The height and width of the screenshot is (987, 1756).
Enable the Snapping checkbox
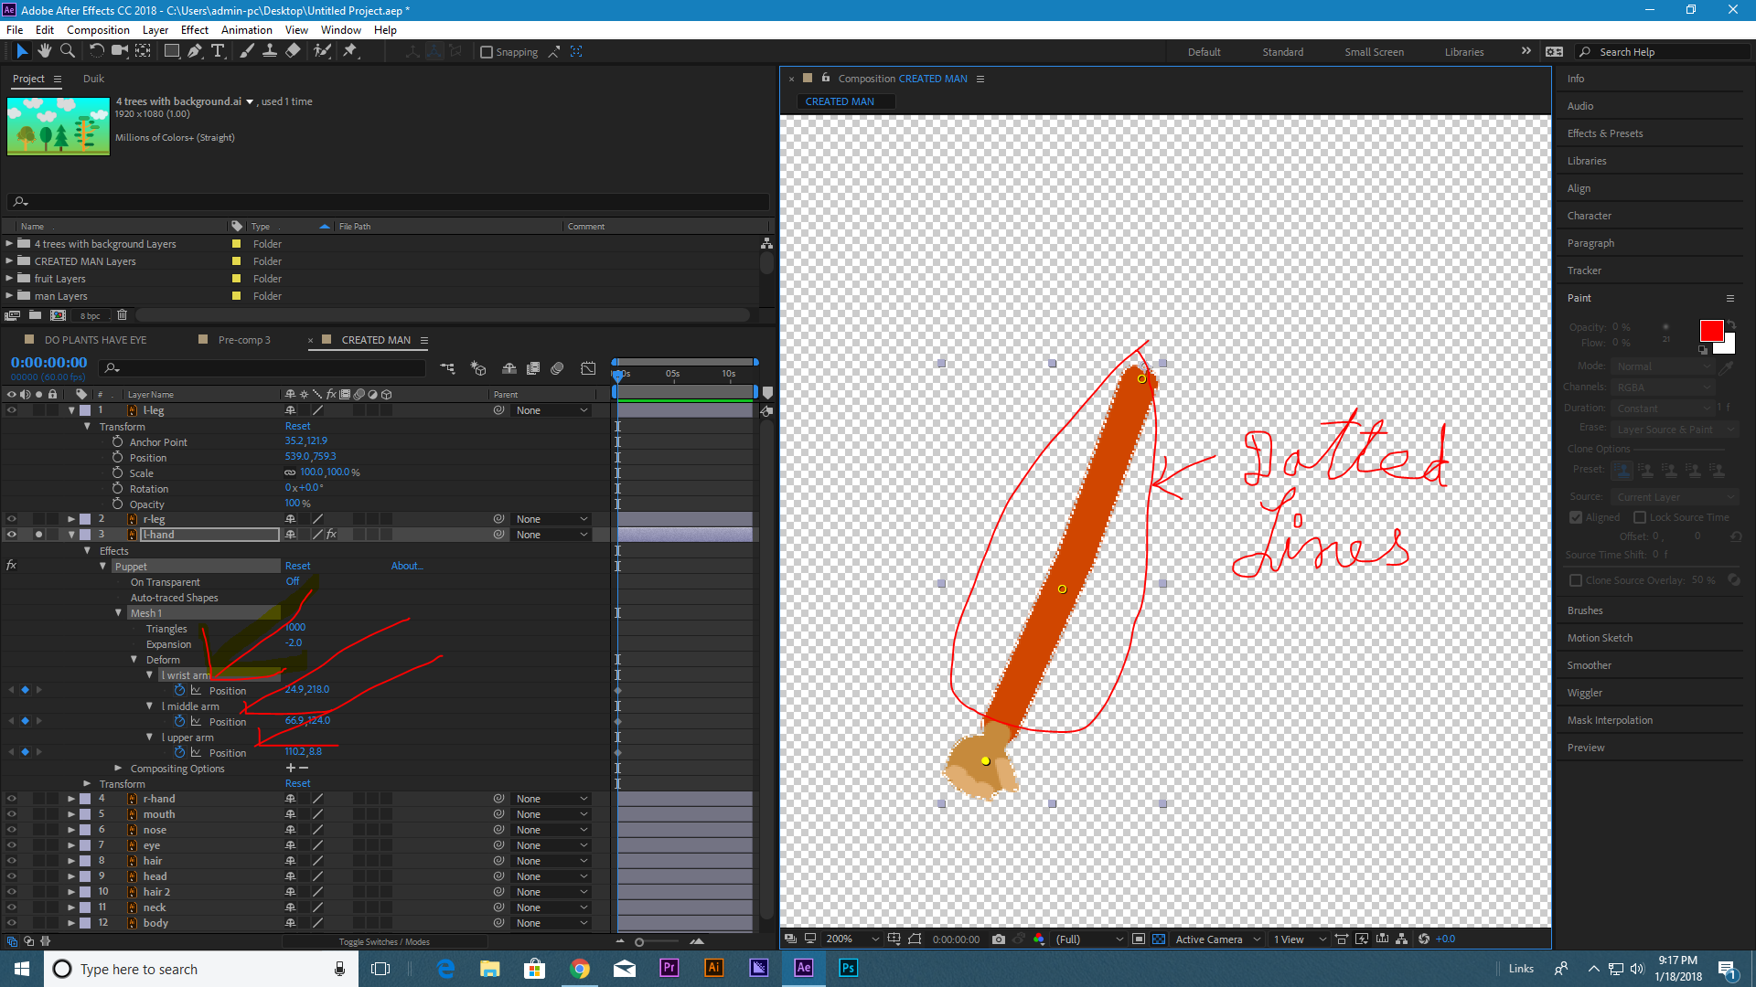tap(487, 52)
